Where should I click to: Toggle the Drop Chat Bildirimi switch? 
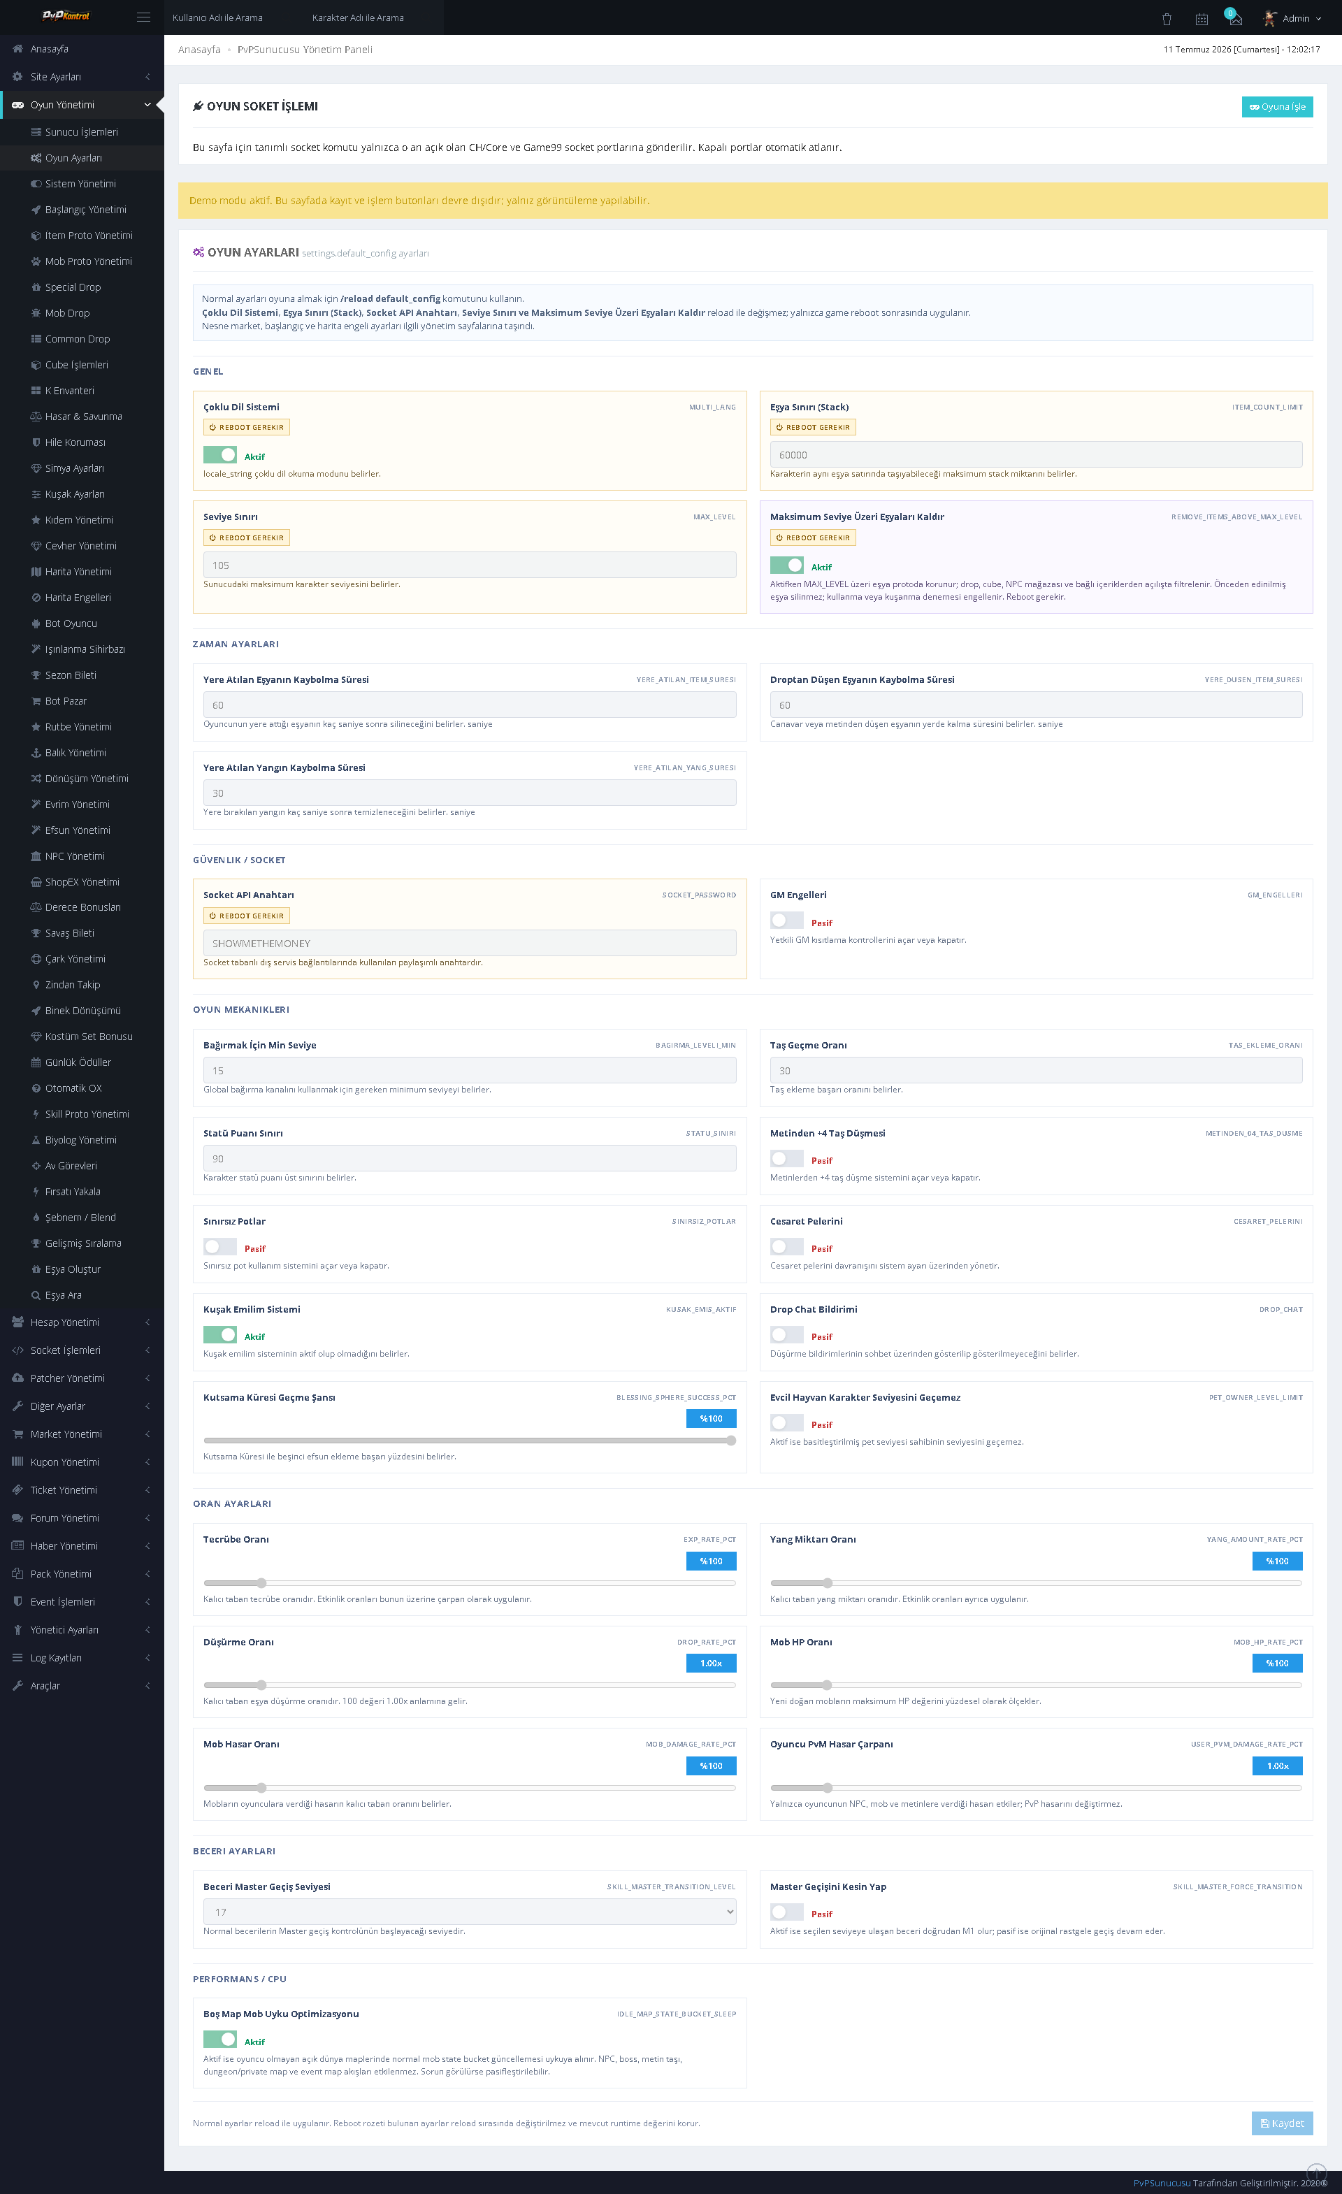click(x=786, y=1335)
